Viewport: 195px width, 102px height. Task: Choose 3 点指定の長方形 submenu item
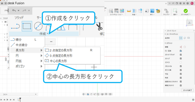[72, 56]
